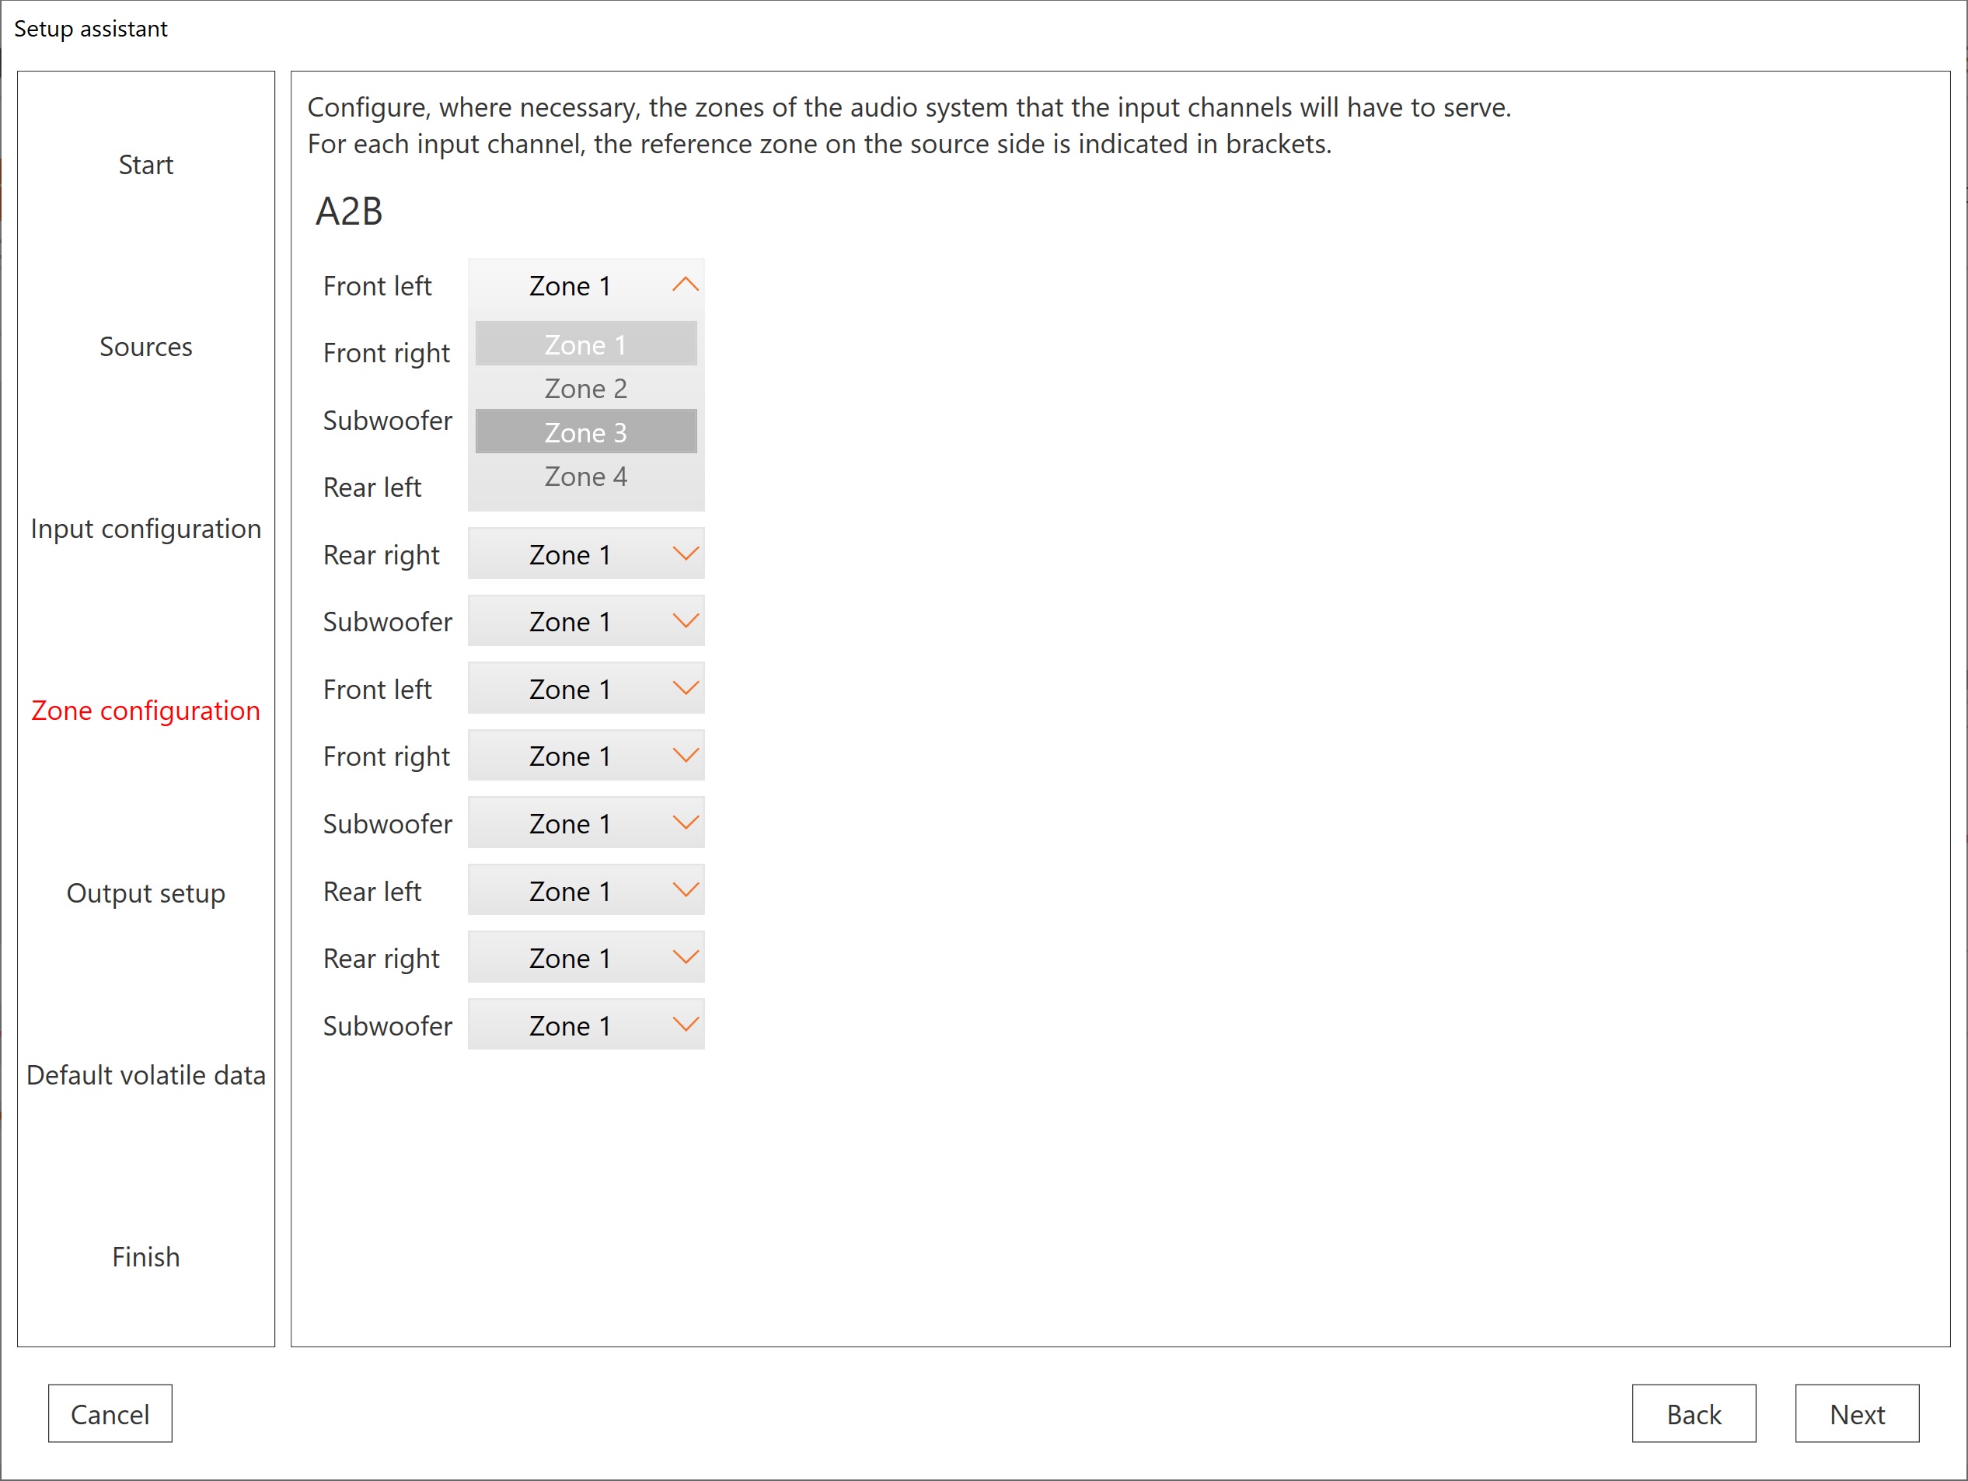Go to the Start step

146,165
